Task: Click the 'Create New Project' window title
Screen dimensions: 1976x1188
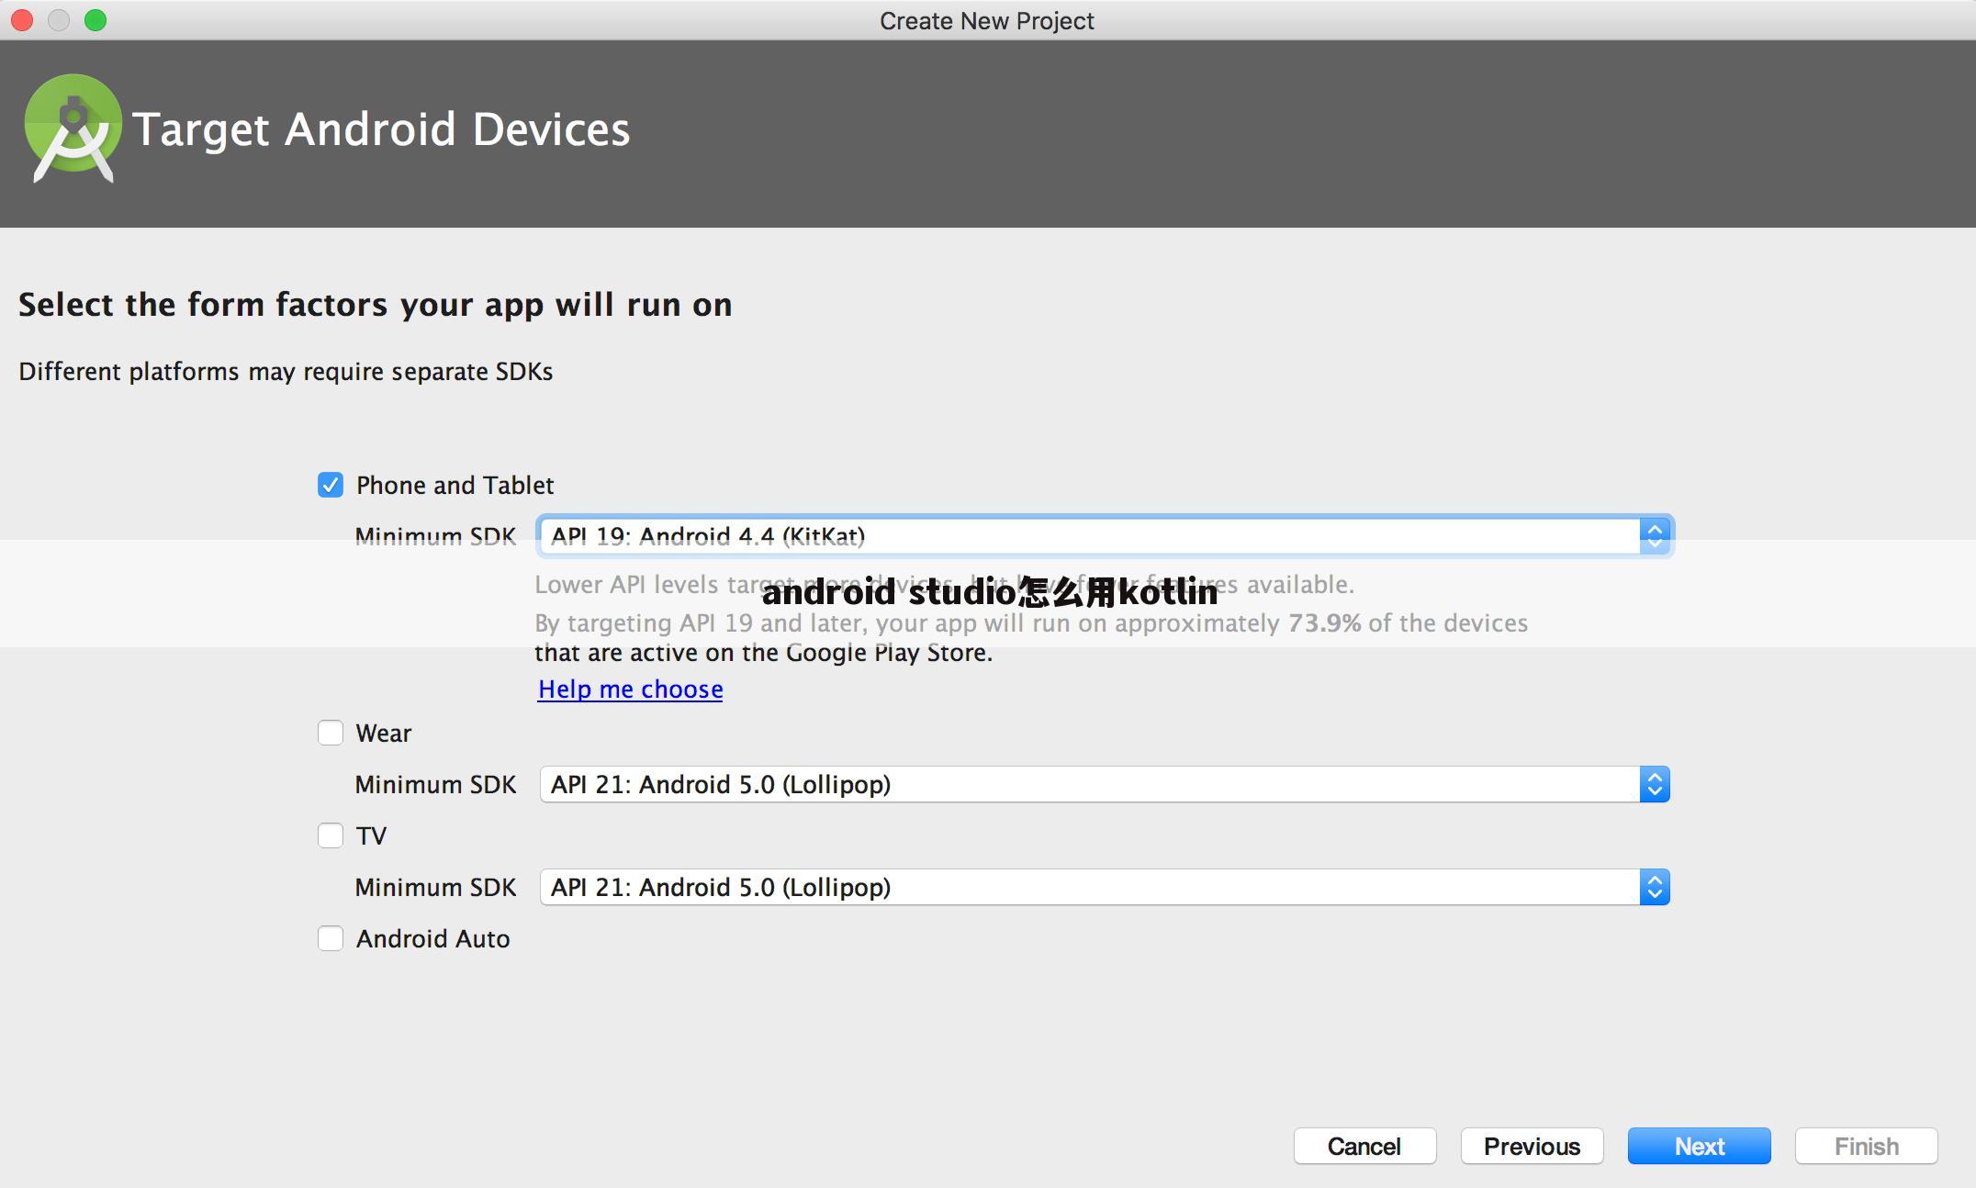Action: [x=987, y=20]
